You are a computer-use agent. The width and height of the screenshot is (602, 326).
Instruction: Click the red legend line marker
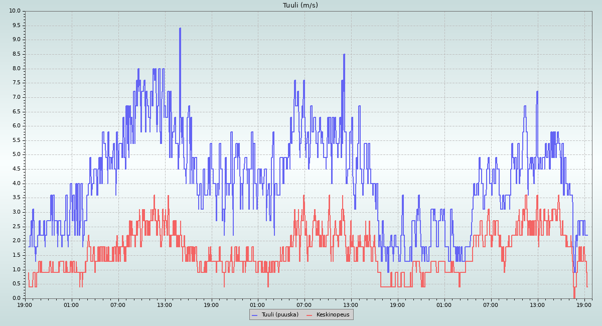[x=310, y=315]
